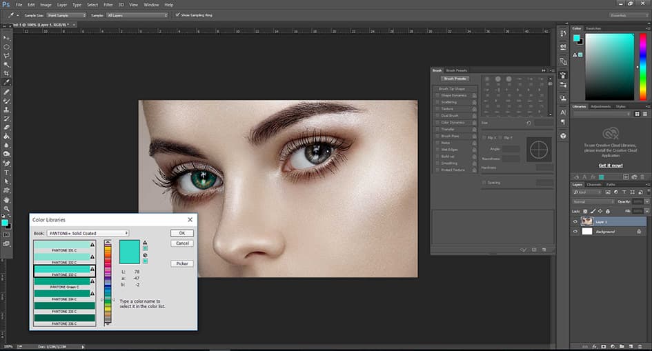This screenshot has height=351, width=652.
Task: Select the Move tool
Action: pyautogui.click(x=7, y=37)
